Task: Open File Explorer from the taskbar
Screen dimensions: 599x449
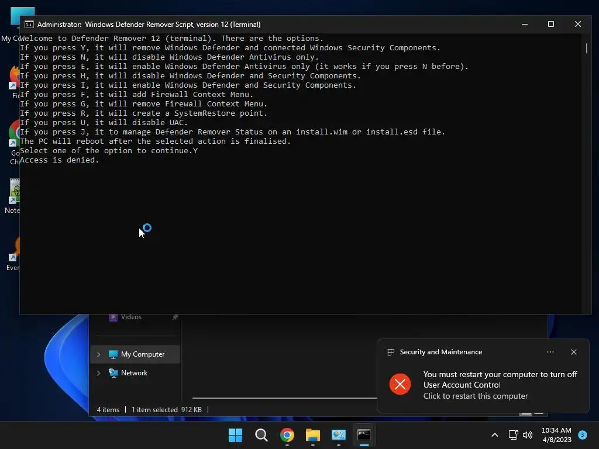Action: click(x=313, y=435)
